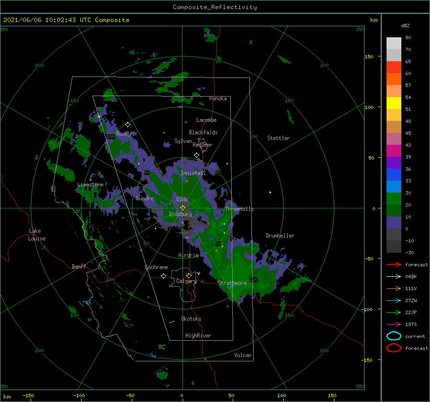
Task: Click the yellow diamond marker beside RockyMH
Action: [128, 125]
